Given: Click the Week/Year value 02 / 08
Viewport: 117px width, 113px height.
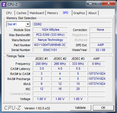Looking at the screenshot, I should pyautogui.click(x=100, y=50).
